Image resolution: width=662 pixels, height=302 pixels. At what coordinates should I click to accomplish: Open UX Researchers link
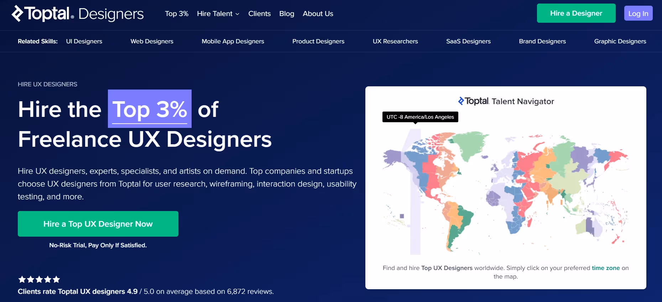[x=395, y=41]
